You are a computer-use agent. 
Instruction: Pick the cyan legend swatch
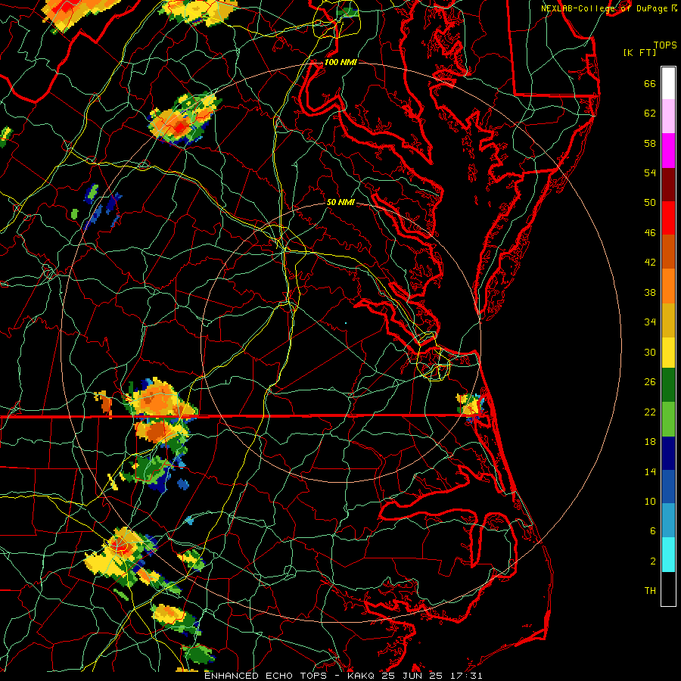(668, 555)
